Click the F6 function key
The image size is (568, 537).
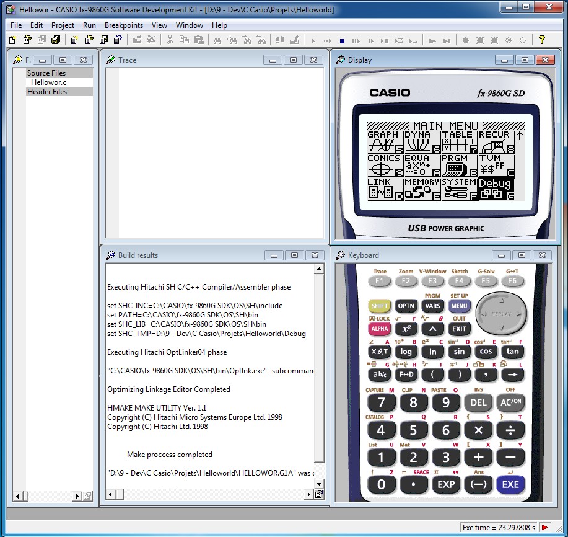point(512,281)
